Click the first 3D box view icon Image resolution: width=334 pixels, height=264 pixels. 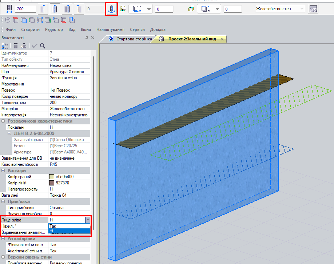8,20
